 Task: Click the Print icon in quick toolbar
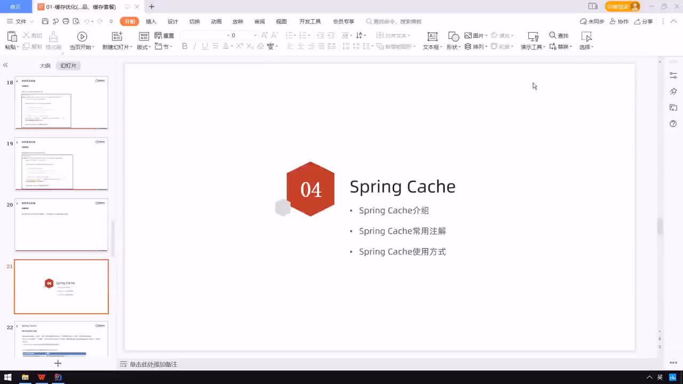click(66, 21)
